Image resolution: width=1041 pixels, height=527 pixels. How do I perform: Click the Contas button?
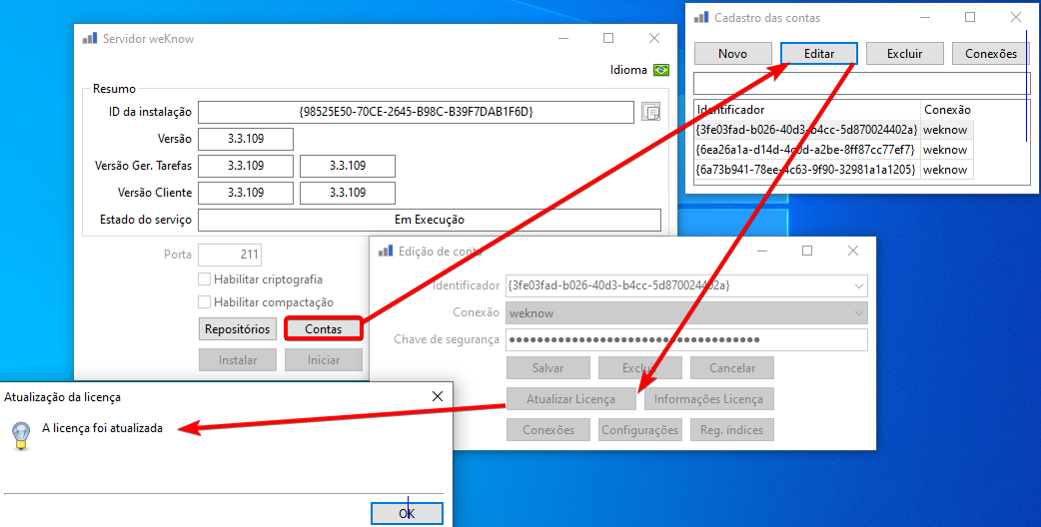pos(324,328)
